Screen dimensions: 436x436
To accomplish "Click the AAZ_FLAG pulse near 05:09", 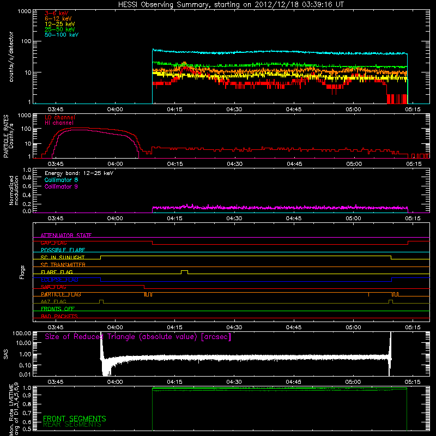I will 391,301.
